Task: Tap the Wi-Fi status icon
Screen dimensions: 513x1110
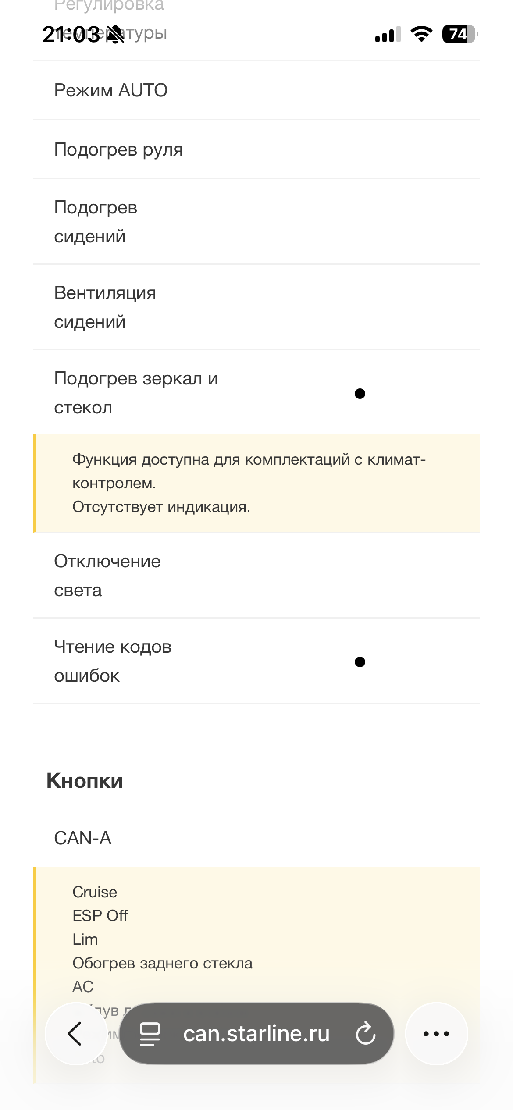Action: [x=421, y=34]
